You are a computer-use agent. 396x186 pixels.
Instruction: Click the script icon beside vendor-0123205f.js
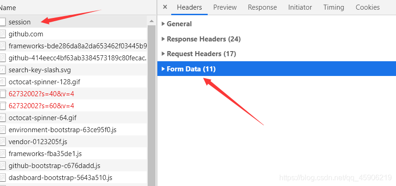pyautogui.click(x=2, y=142)
